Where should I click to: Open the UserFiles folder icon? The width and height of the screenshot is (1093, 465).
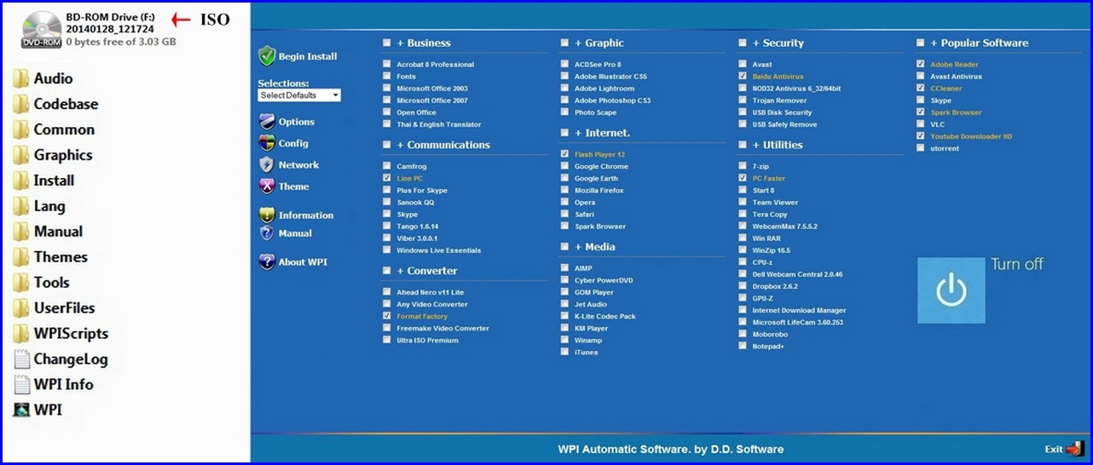pyautogui.click(x=21, y=308)
